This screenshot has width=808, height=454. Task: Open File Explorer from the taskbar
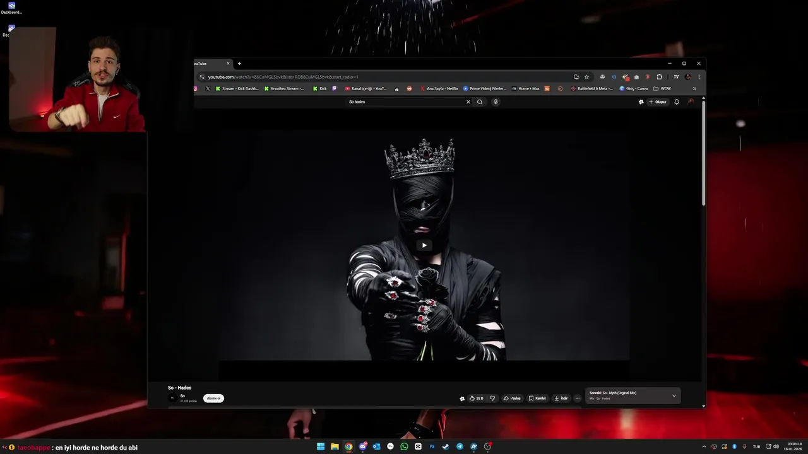click(335, 446)
